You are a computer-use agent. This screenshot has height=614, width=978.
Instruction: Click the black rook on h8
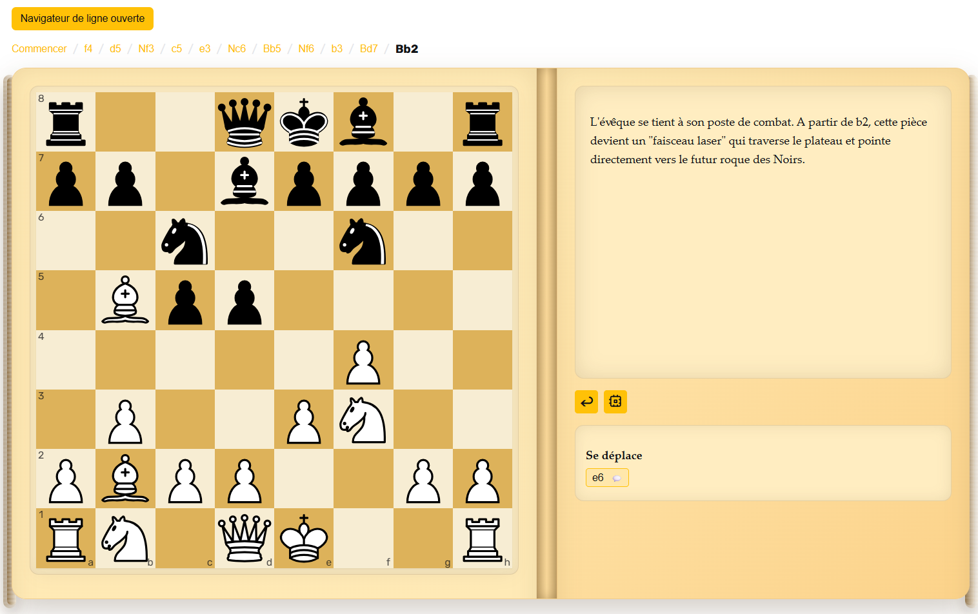(483, 122)
